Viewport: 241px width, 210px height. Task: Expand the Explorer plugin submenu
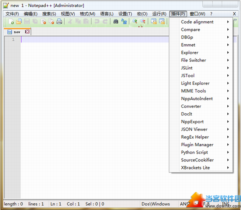coord(201,52)
